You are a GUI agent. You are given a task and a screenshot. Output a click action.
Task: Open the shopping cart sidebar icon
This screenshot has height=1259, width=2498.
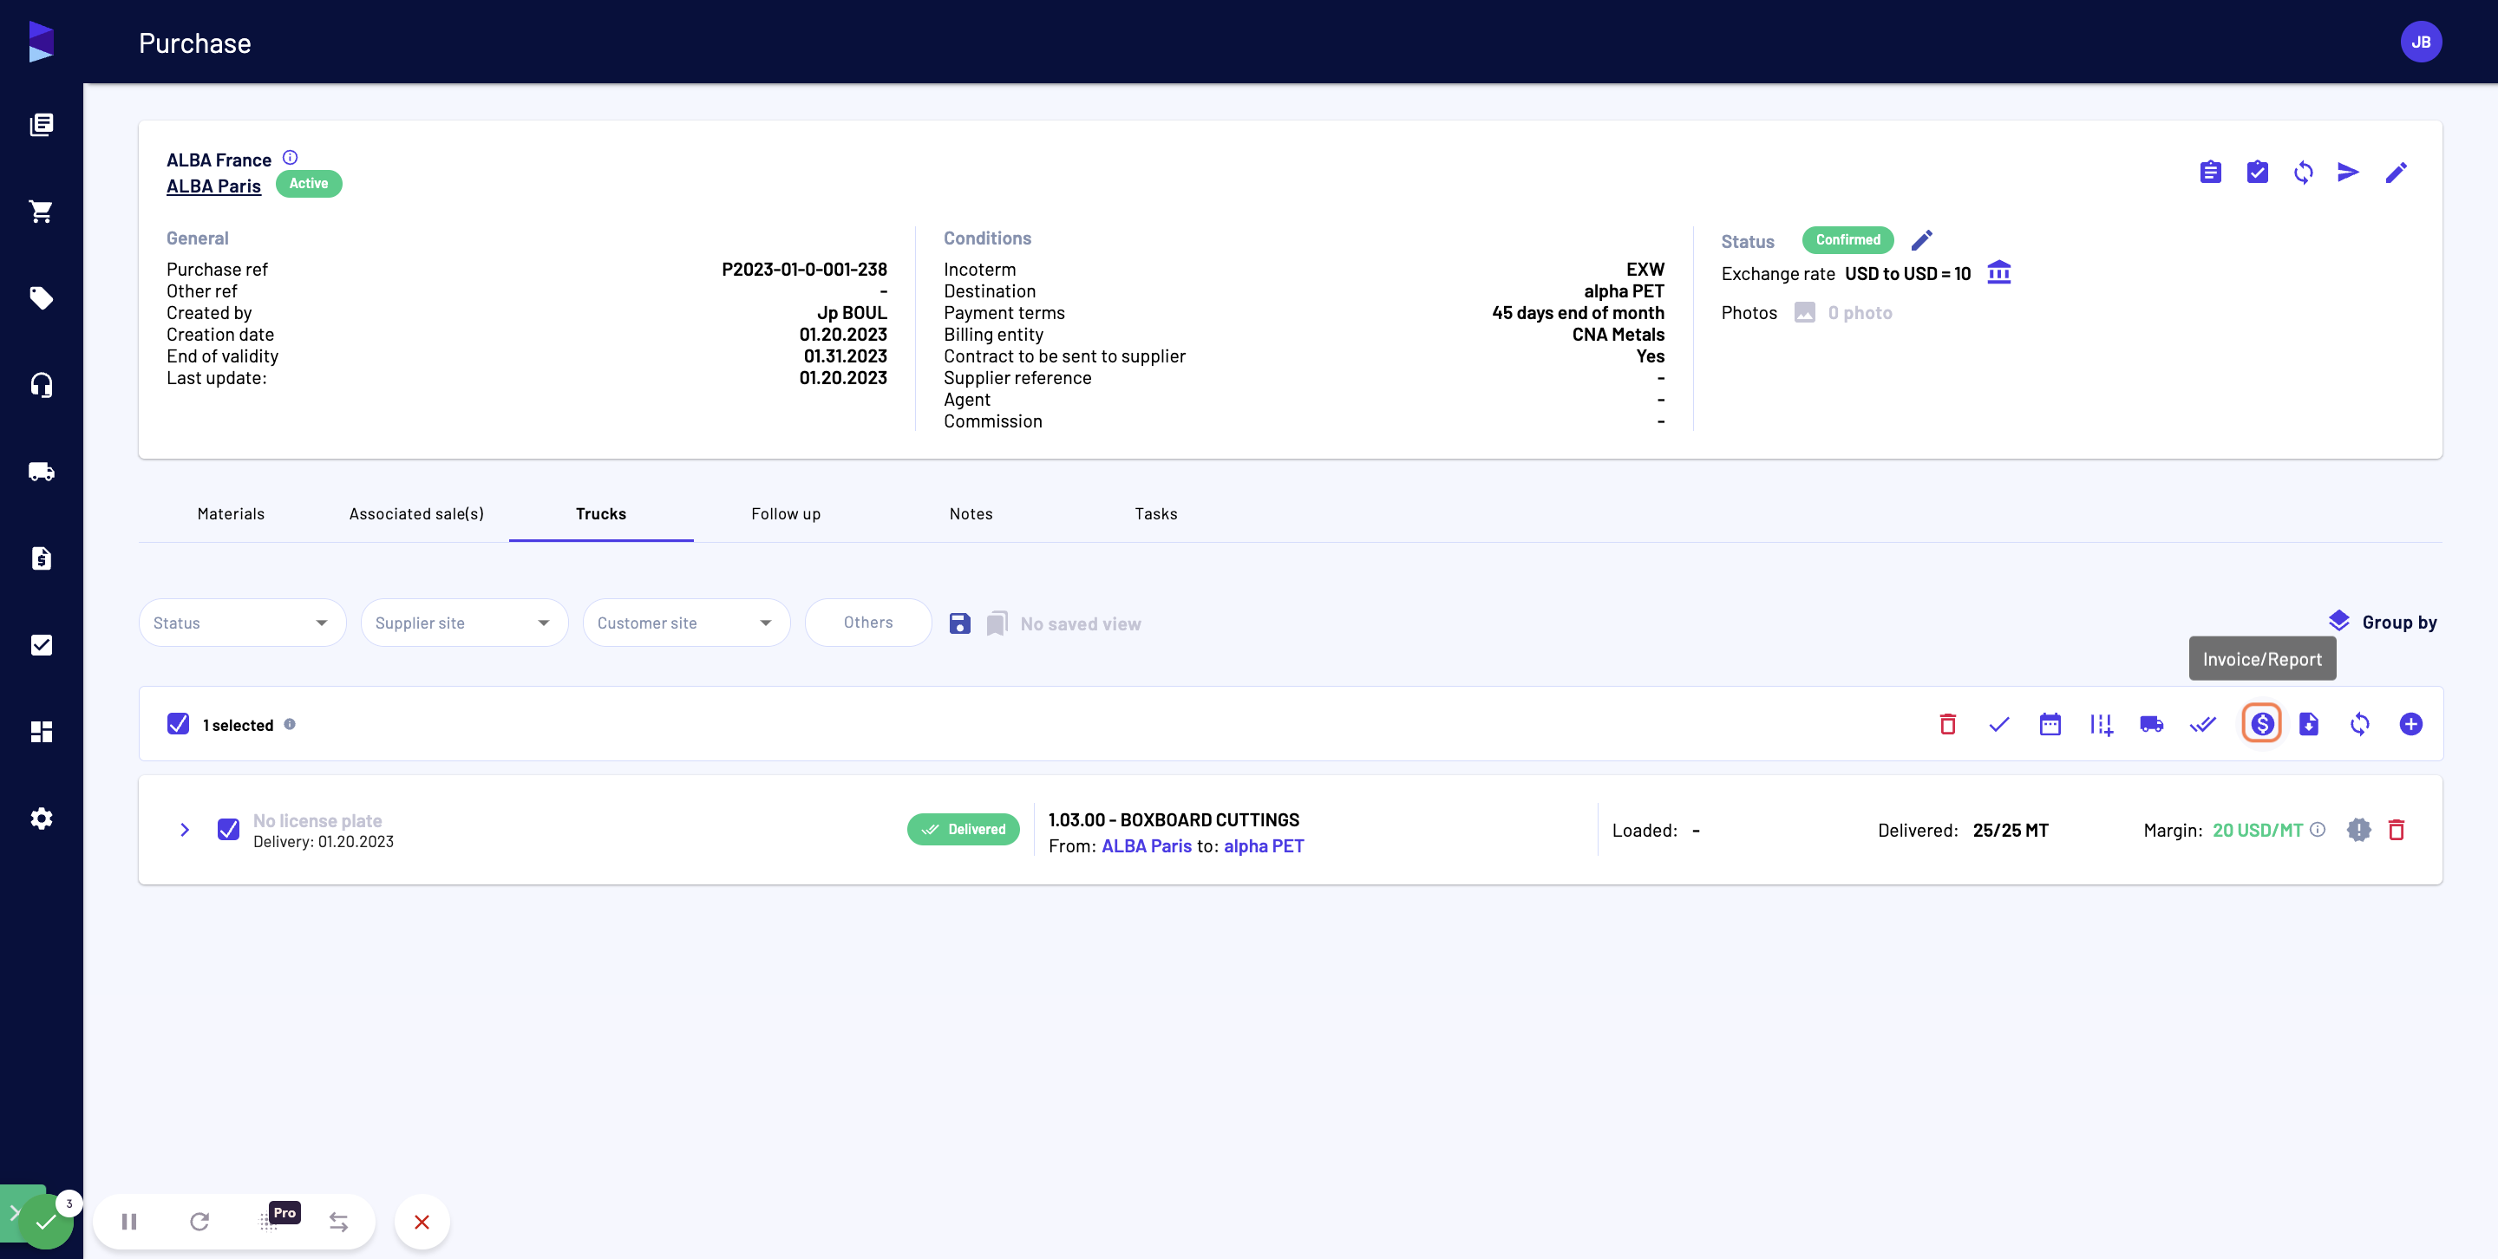[x=41, y=212]
